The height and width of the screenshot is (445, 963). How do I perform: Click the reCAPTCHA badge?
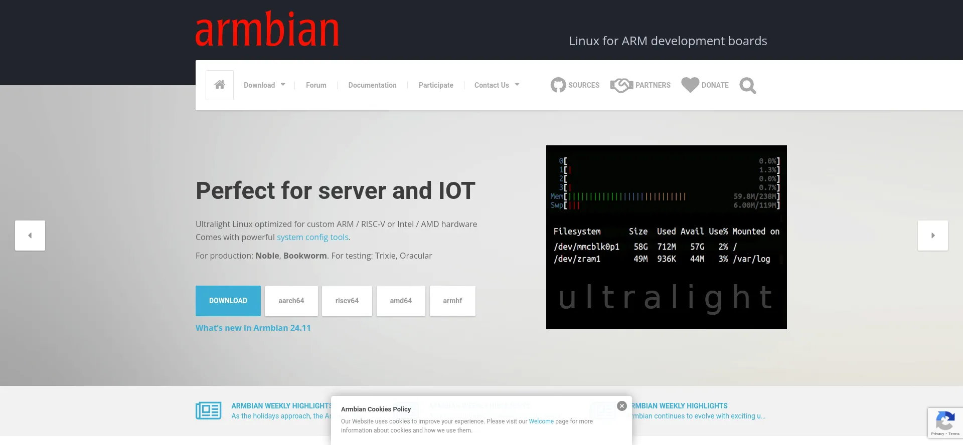945,423
